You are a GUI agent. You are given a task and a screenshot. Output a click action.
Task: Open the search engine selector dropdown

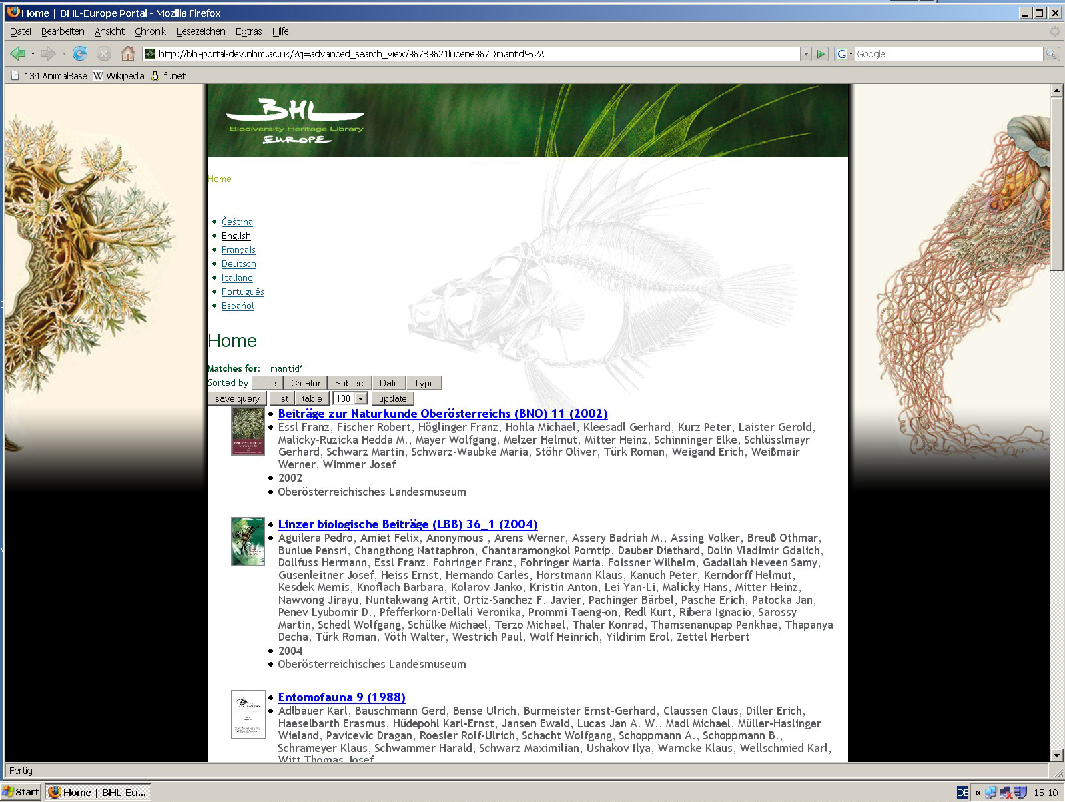click(x=845, y=54)
